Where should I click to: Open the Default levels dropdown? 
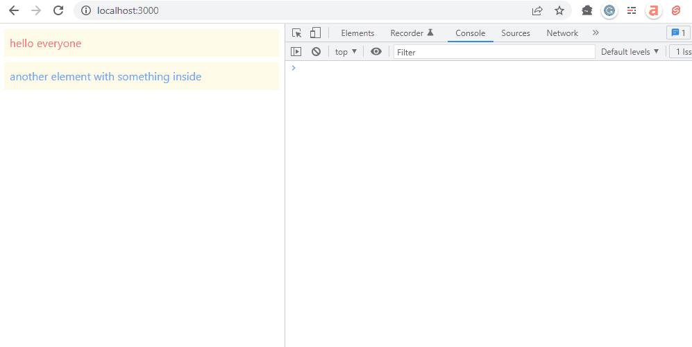[630, 52]
